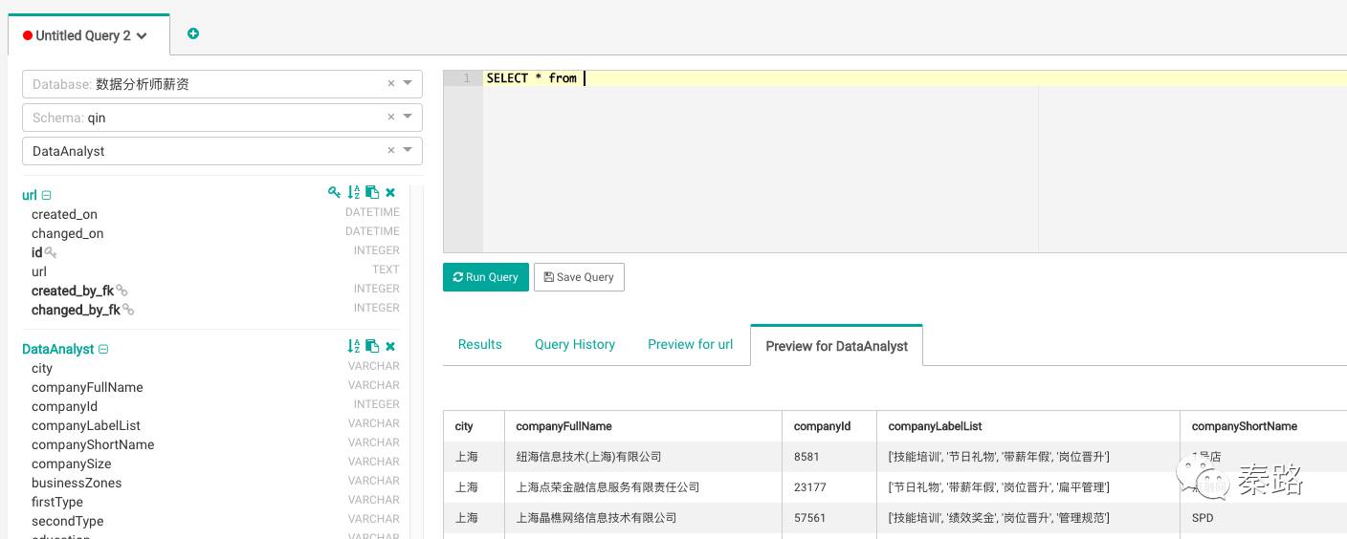1347x539 pixels.
Task: Add a new query tab with the plus icon
Action: point(193,33)
